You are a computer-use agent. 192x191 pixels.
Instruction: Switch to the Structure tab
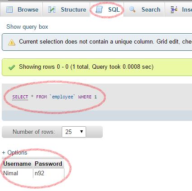[x=66, y=9]
